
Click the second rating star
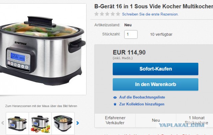(102, 14)
